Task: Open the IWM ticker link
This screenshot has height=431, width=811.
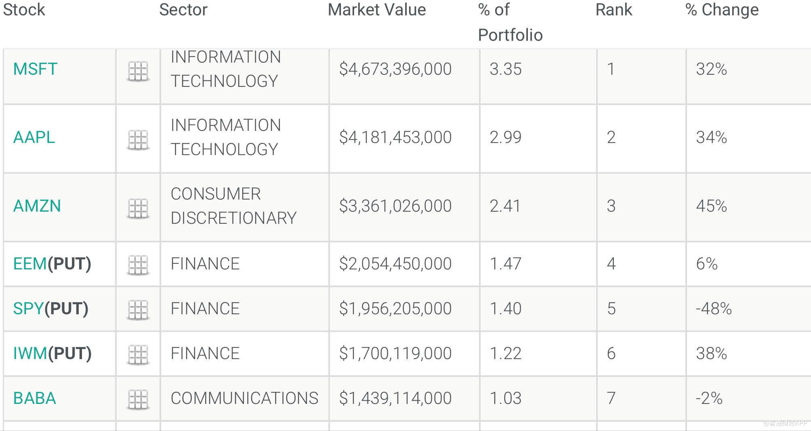Action: 30,353
